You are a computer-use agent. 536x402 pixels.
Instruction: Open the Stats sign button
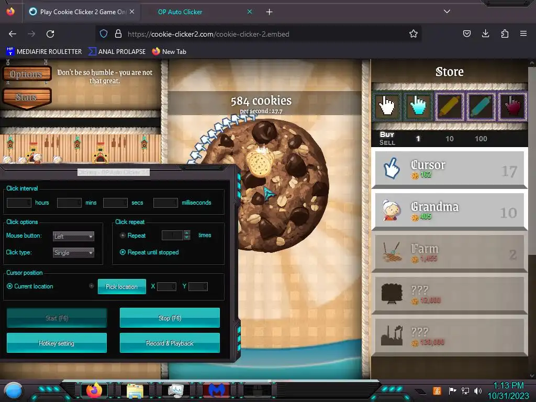coord(27,97)
